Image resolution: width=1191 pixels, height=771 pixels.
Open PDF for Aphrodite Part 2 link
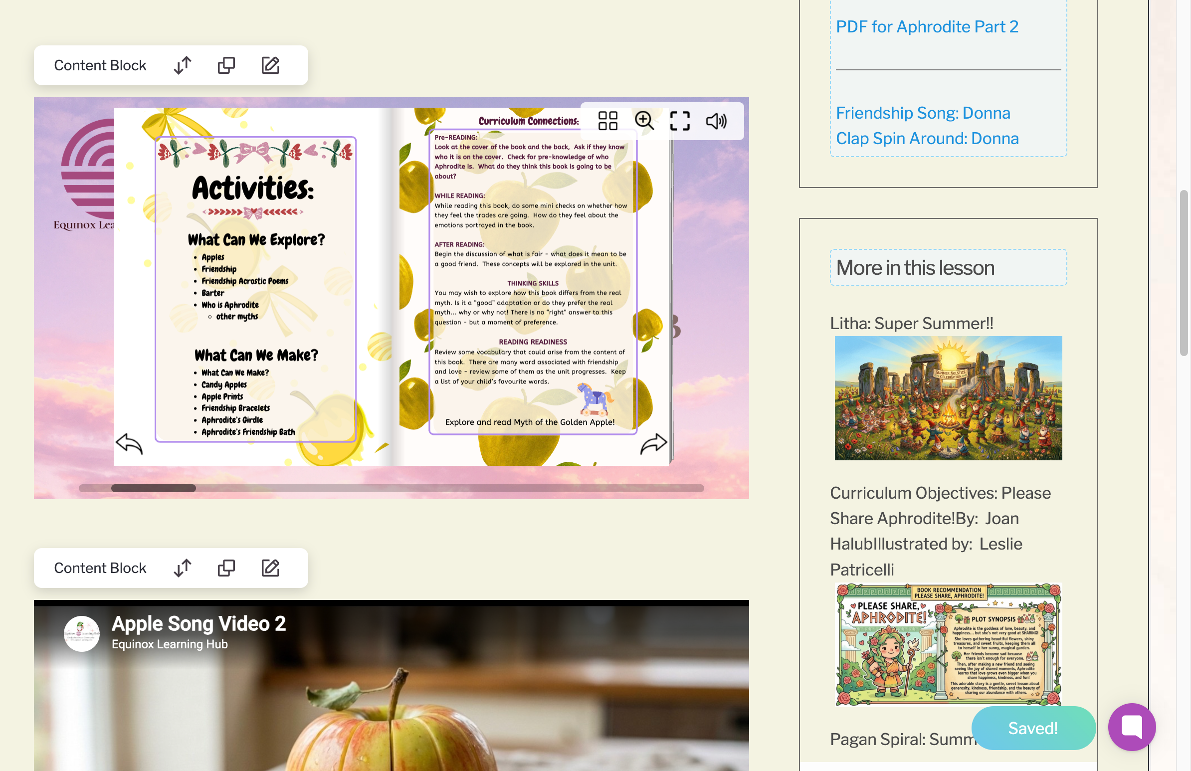[x=927, y=26]
